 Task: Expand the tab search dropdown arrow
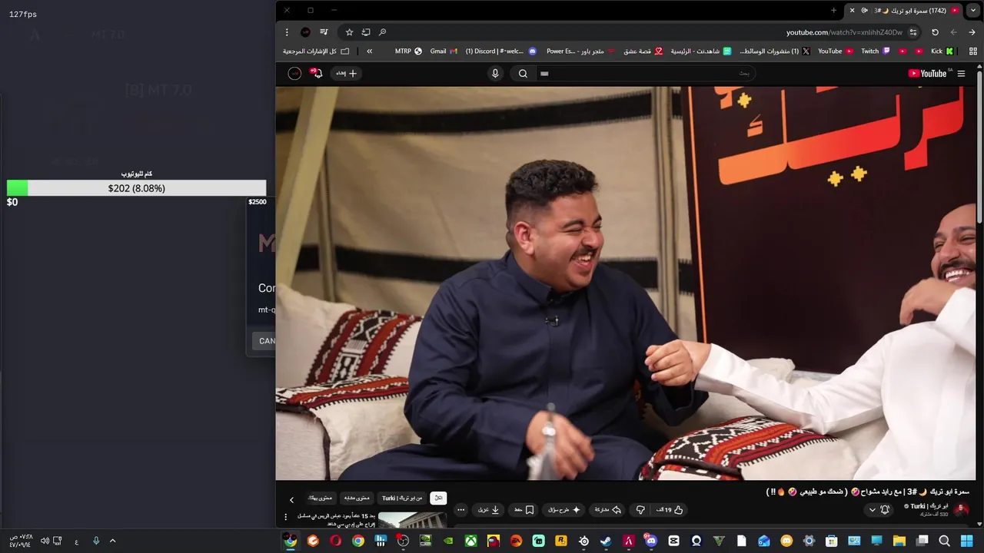click(972, 10)
